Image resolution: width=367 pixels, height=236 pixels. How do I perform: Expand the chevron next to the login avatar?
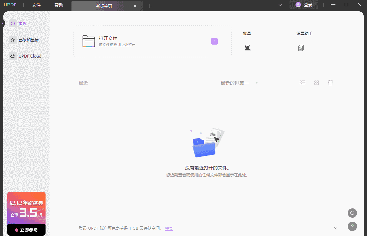pos(280,5)
